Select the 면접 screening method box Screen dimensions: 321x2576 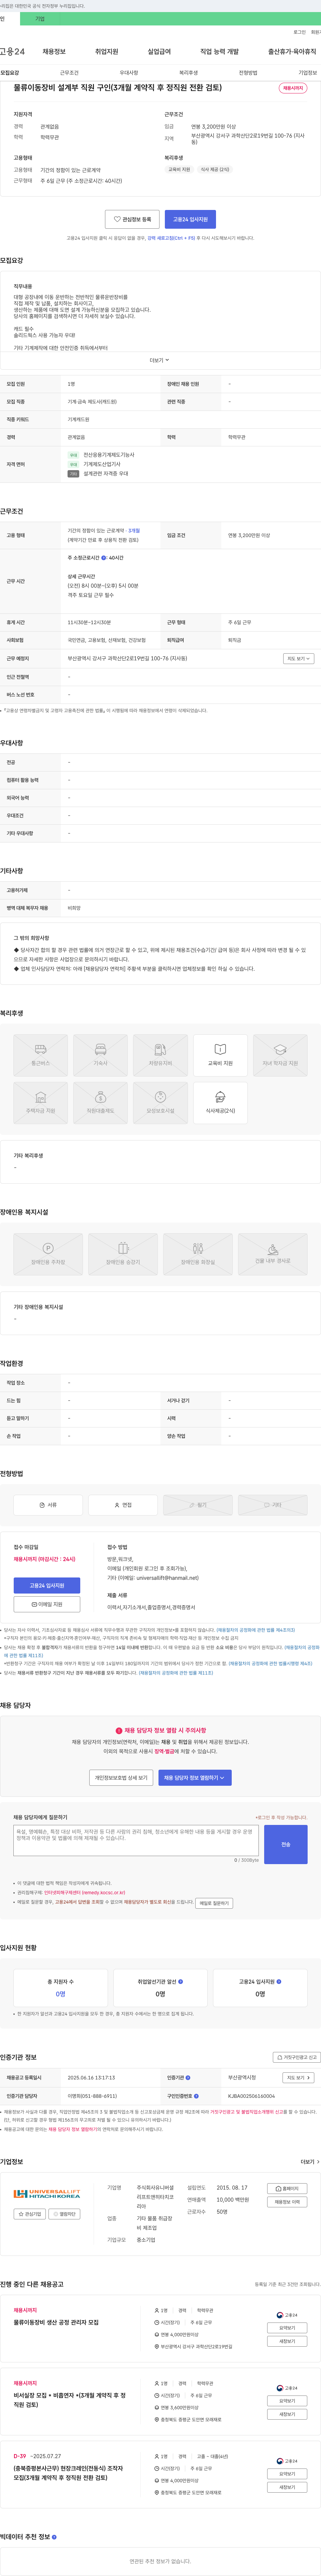tap(123, 1505)
